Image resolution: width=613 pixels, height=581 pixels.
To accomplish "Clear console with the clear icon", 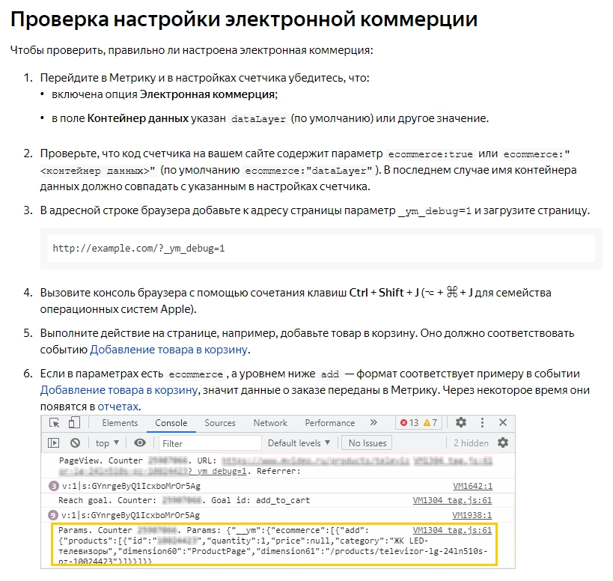I will click(x=75, y=443).
